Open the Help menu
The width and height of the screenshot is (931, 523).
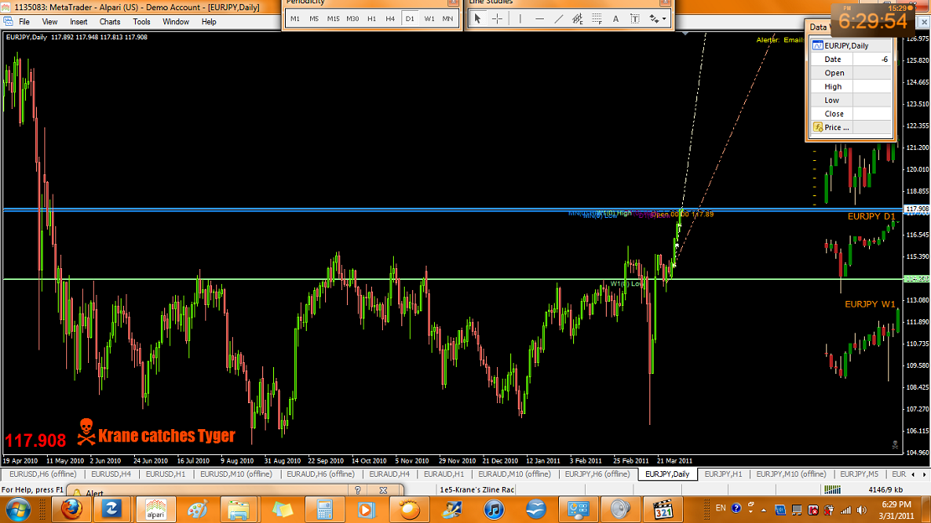pos(209,22)
